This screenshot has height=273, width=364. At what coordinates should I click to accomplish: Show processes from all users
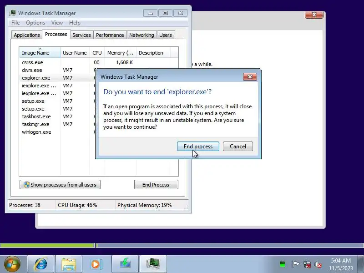(x=60, y=185)
